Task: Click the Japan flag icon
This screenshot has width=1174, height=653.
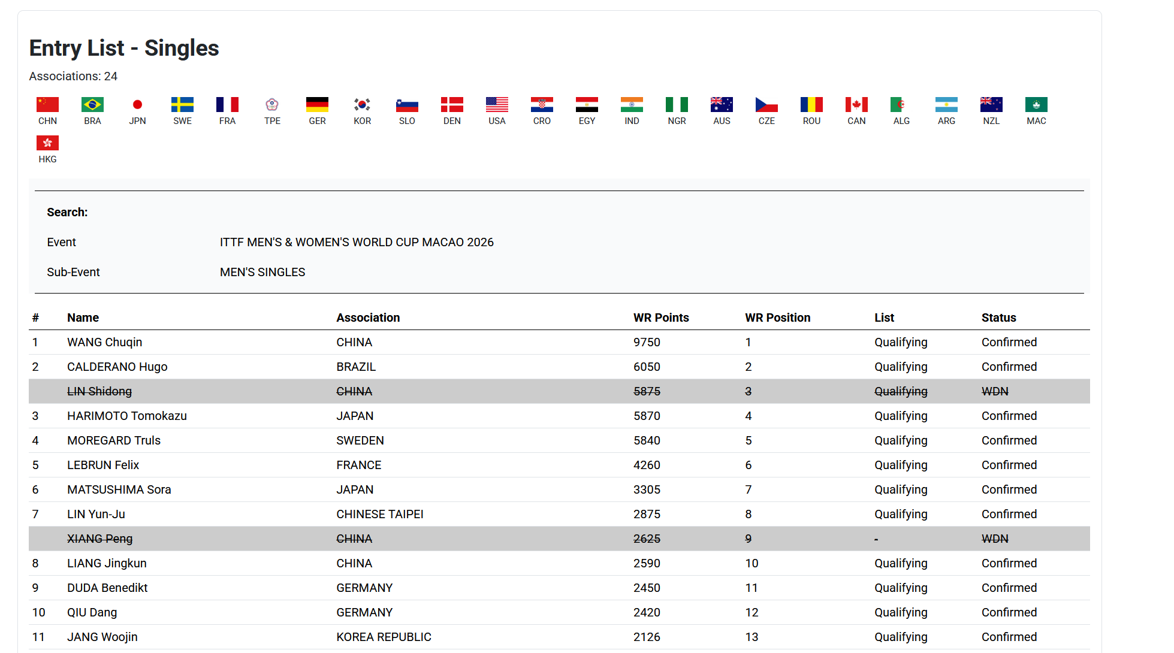Action: click(x=137, y=105)
